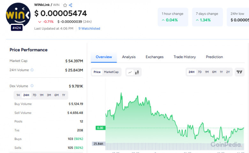The image size is (249, 153).
Task: Click the #424 rank badge
Action: pos(17,28)
